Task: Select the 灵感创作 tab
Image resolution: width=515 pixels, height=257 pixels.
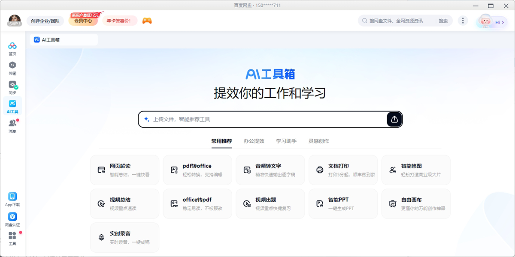Action: (x=318, y=141)
